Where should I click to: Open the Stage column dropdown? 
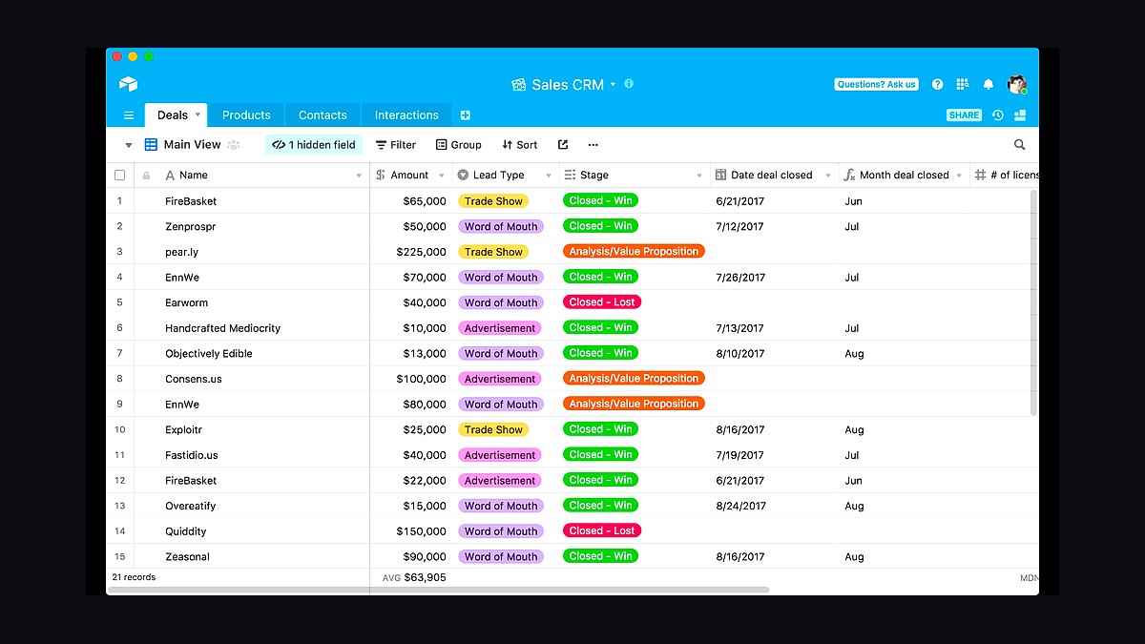click(699, 176)
